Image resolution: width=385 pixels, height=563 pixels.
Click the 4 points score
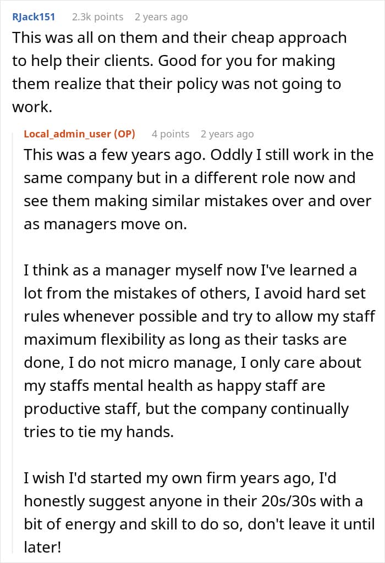(x=170, y=134)
